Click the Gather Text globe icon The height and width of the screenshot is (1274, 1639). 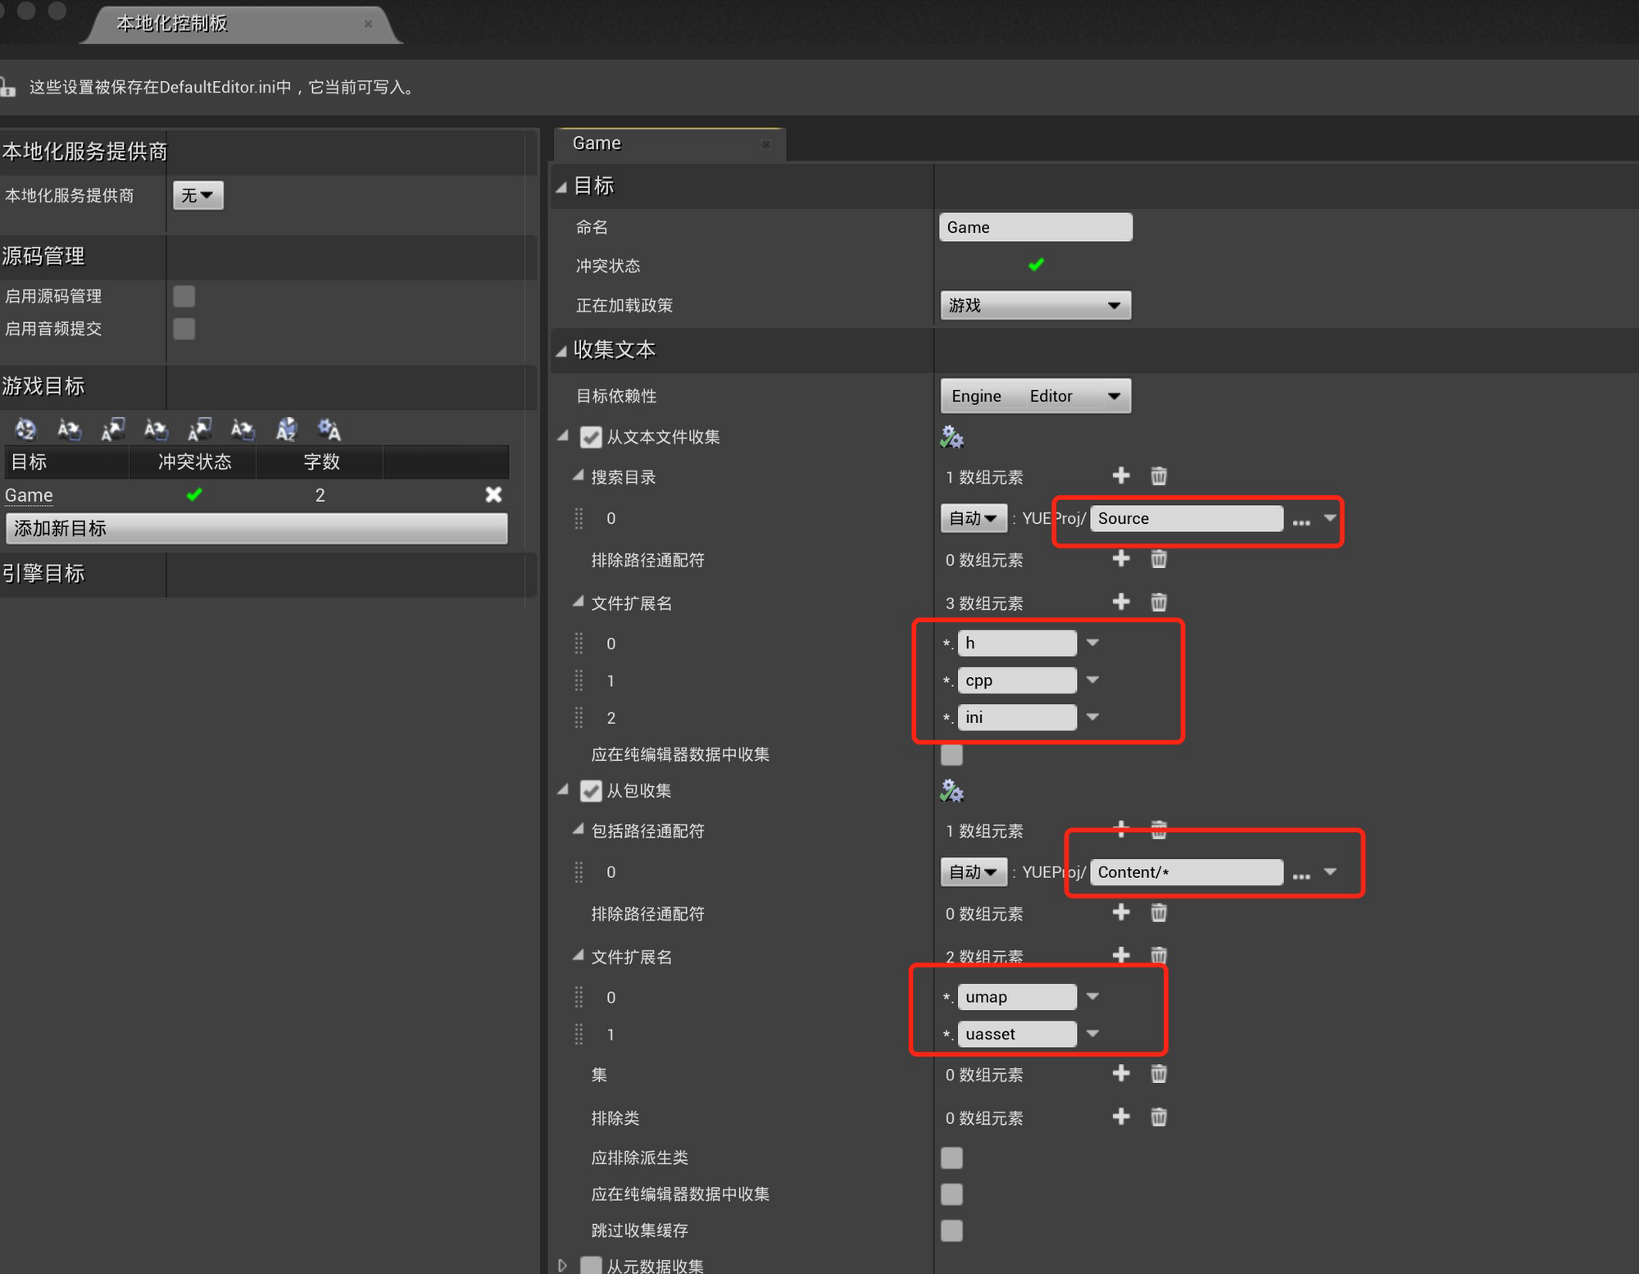tap(25, 429)
